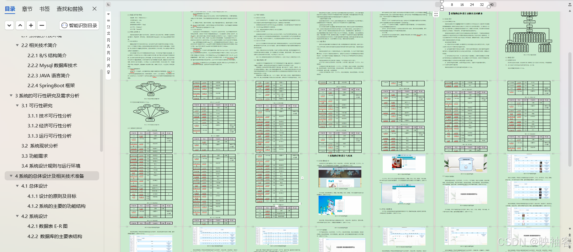Image resolution: width=573 pixels, height=252 pixels.
Task: Click the system structure tree diagram page at top right
Action: pos(529,46)
